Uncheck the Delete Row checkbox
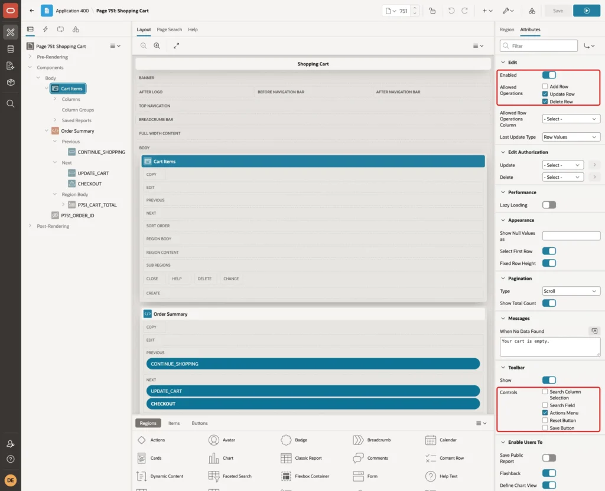The width and height of the screenshot is (605, 491). coord(545,102)
